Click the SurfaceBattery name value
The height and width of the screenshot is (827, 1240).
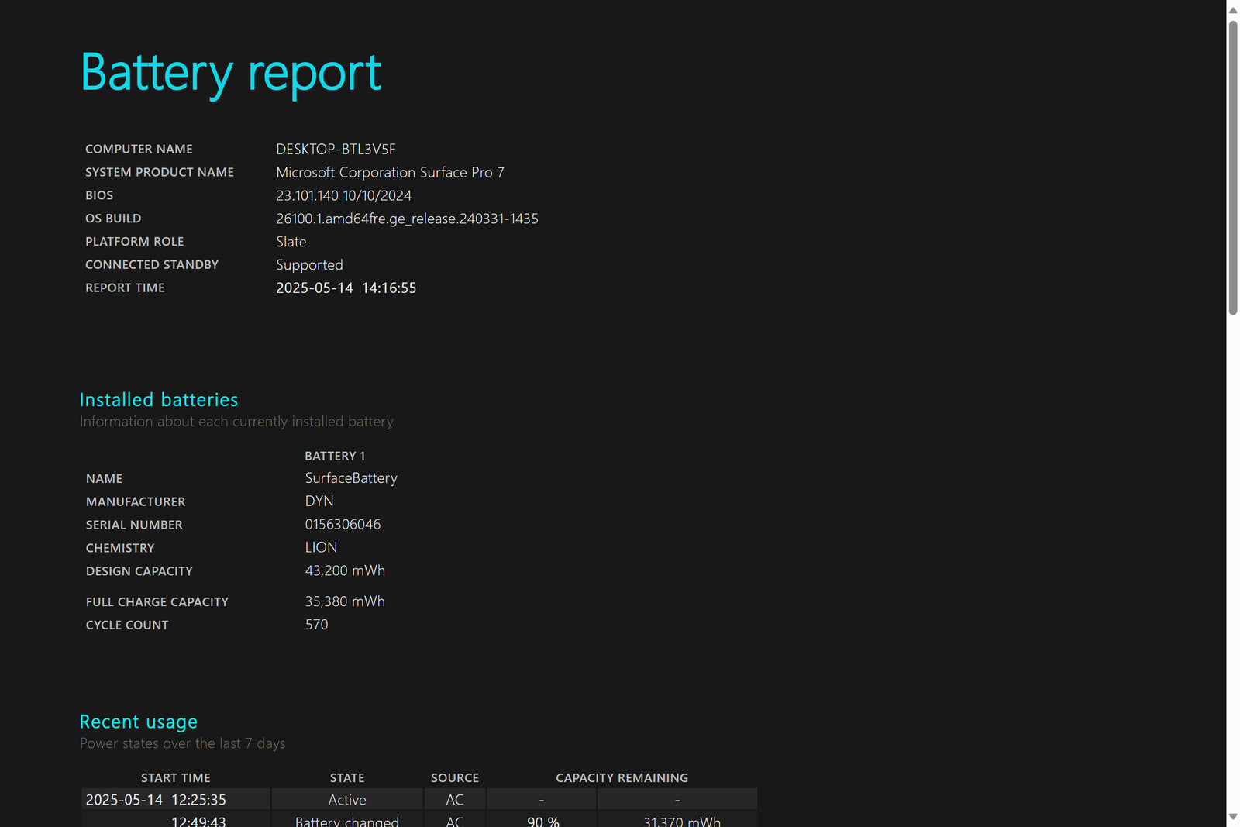(351, 478)
